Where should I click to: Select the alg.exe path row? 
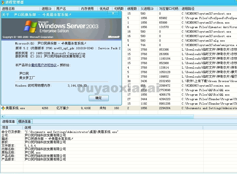point(203,41)
